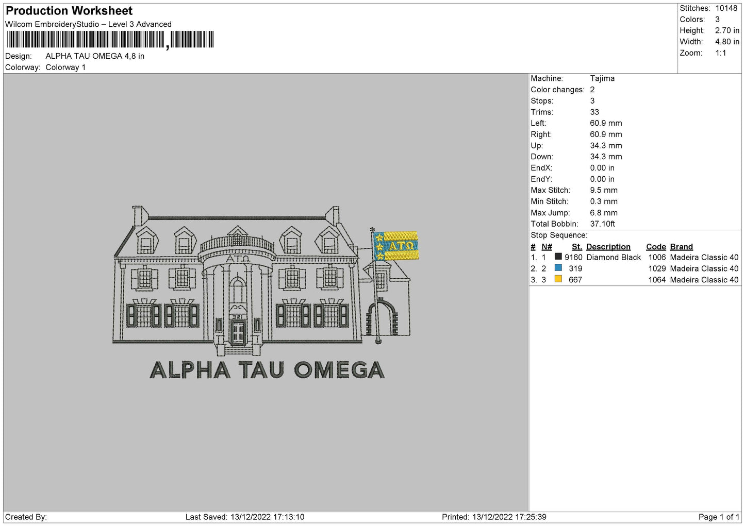Image resolution: width=745 pixels, height=526 pixels.
Task: Click the 'ALPHA TAU OMEGA' stitched lettering
Action: (267, 370)
